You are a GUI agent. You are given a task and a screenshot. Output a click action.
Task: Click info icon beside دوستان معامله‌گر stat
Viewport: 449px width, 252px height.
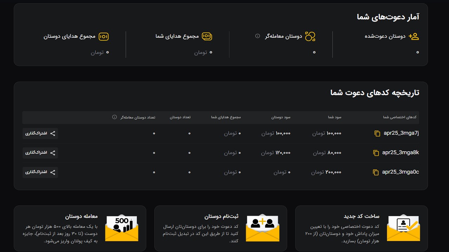(x=257, y=36)
